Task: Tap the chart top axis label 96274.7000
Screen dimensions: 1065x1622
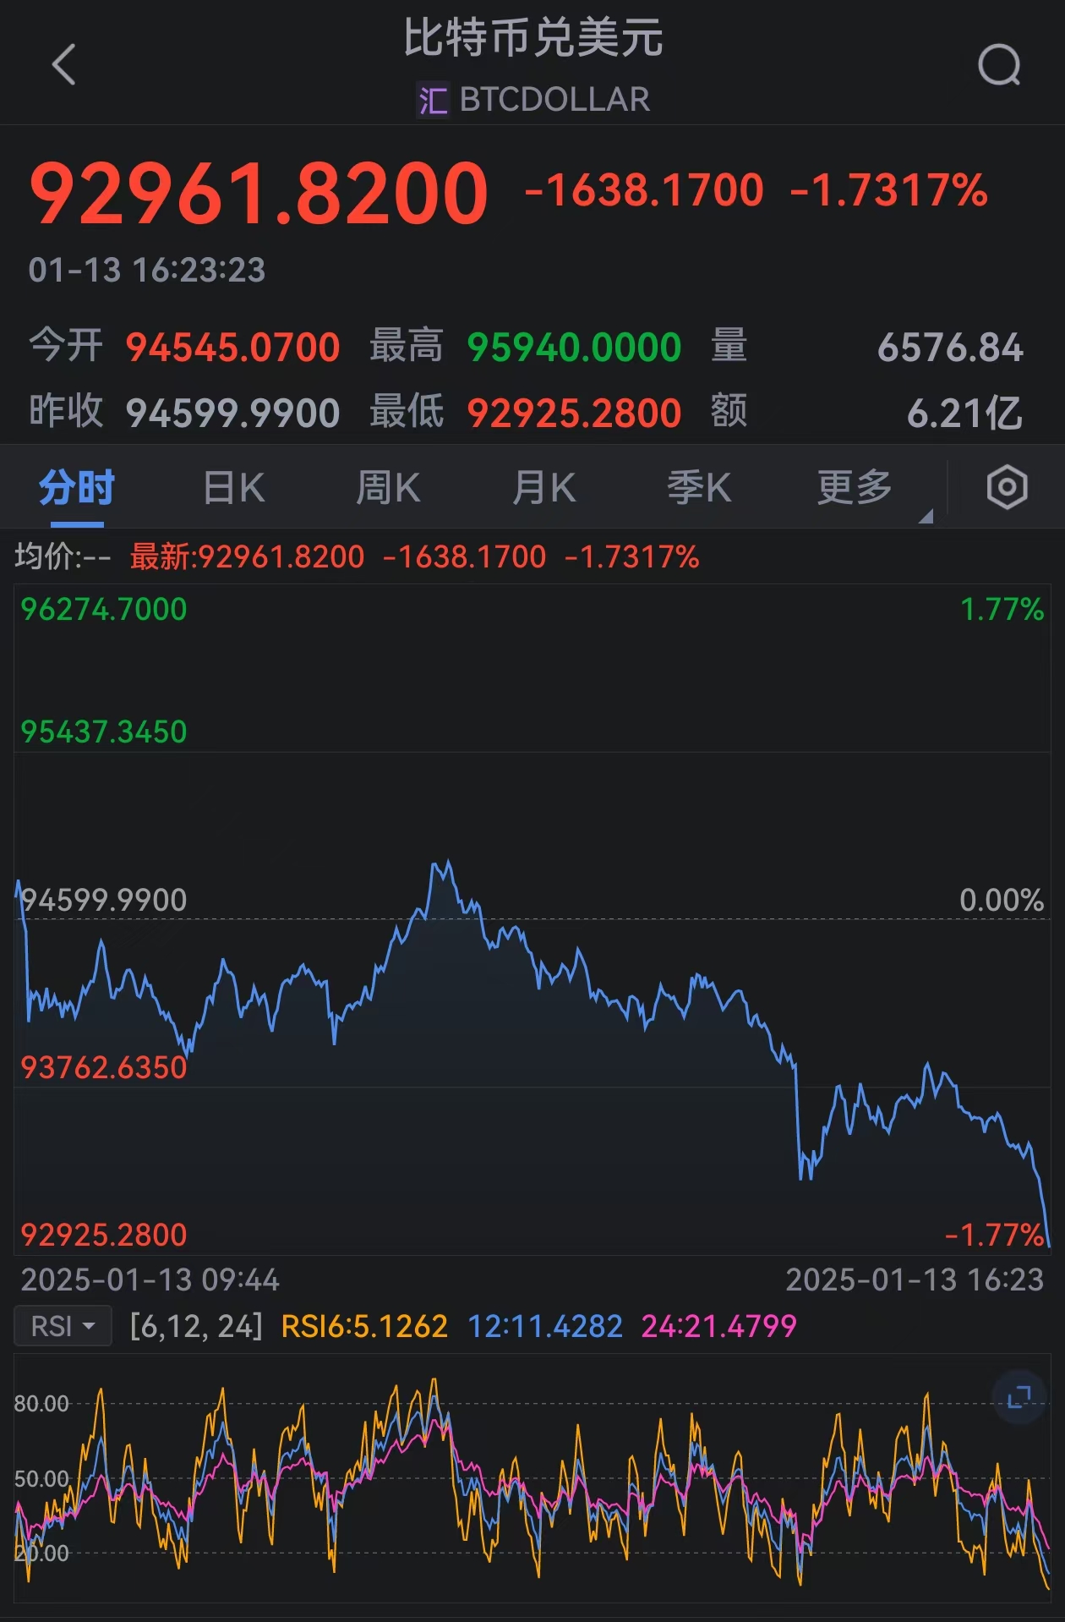Action: click(x=103, y=610)
